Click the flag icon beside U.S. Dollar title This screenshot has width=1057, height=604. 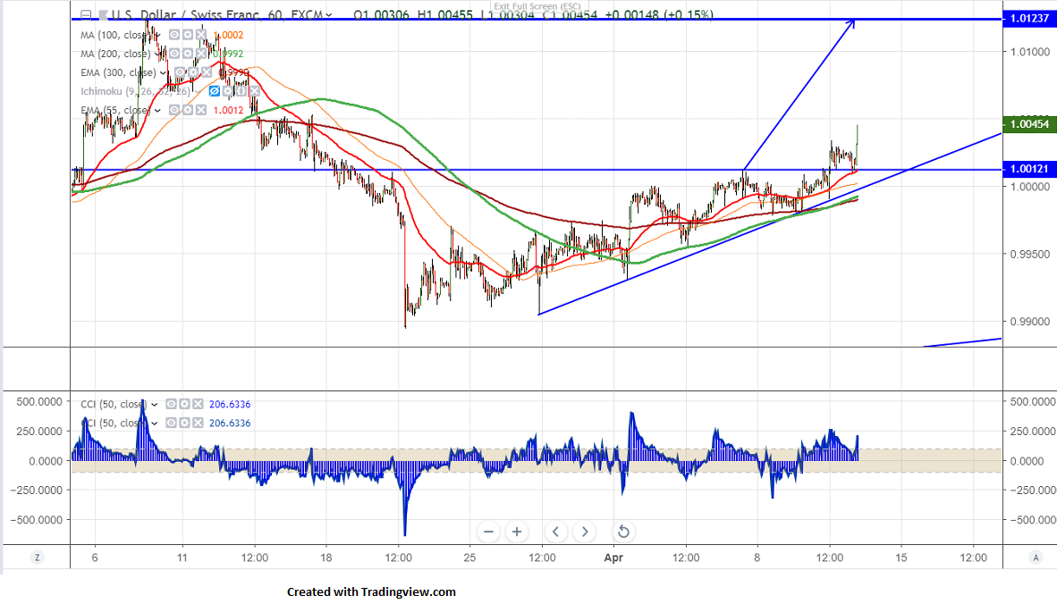[103, 15]
